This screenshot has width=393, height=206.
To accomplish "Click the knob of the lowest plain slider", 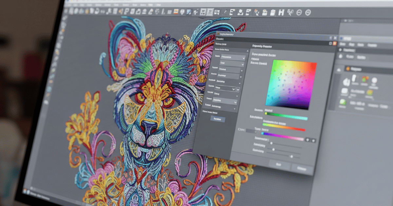I will coord(291,156).
